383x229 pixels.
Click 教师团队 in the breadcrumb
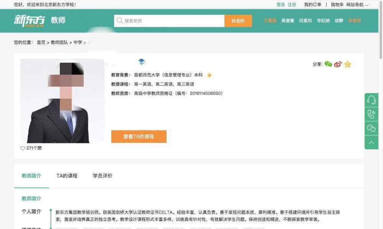(x=59, y=43)
